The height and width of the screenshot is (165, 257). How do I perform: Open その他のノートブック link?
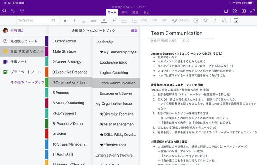27,82
